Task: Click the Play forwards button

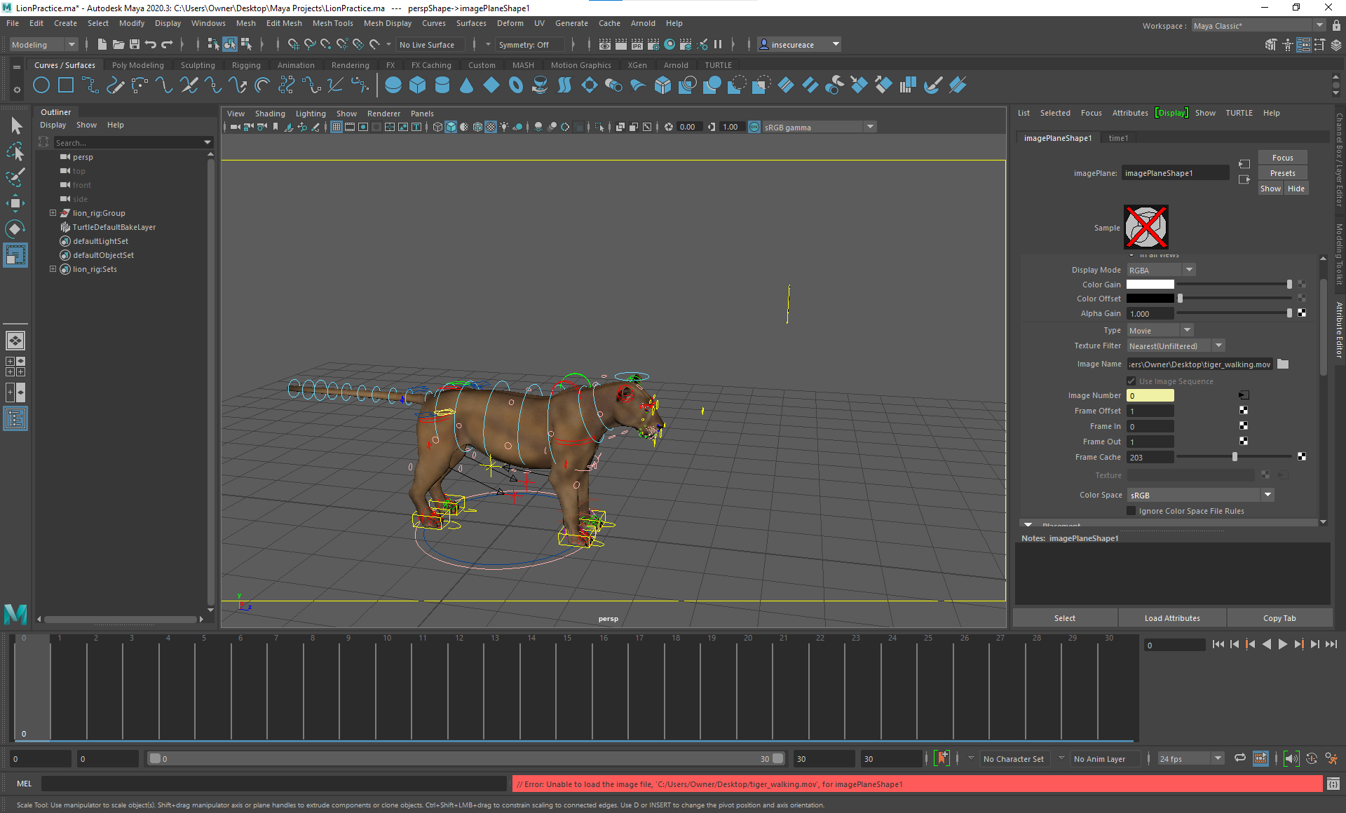Action: 1282,645
